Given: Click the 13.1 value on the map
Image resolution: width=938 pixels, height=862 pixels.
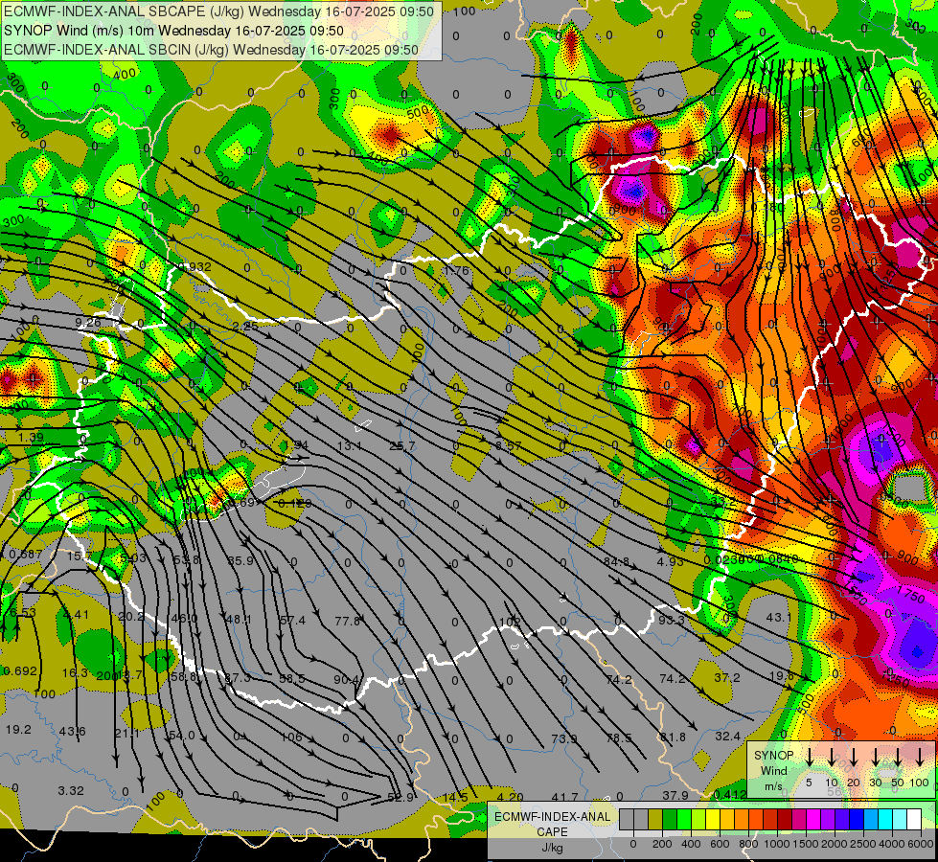Looking at the screenshot, I should coord(350,445).
